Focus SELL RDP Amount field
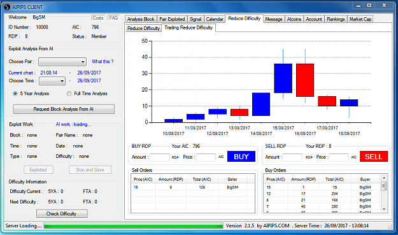The height and width of the screenshot is (235, 398). coord(292,157)
